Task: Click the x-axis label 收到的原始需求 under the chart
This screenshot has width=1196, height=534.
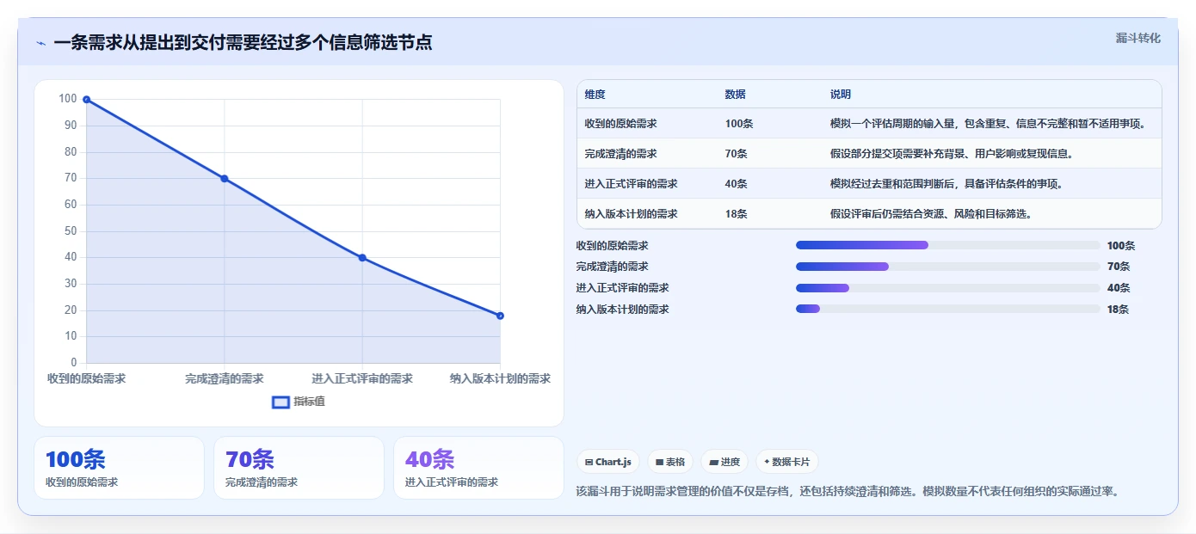Action: (x=86, y=378)
